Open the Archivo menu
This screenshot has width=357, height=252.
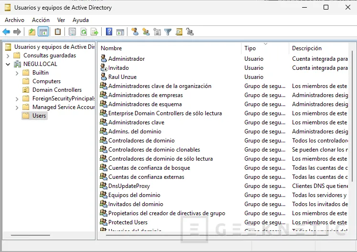click(x=15, y=20)
